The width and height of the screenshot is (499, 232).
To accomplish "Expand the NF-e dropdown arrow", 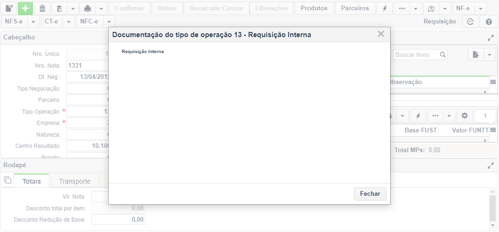I will tap(481, 8).
